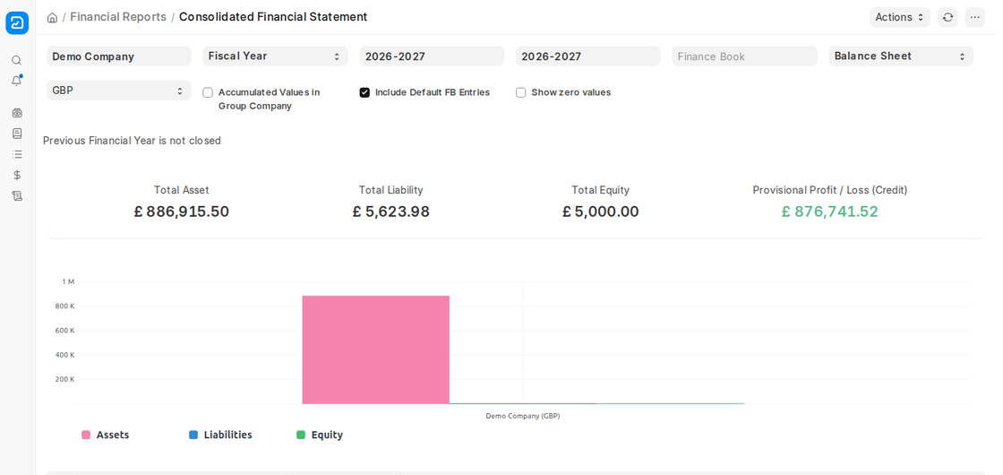1003x475 pixels.
Task: Click the Demo Company filter field
Action: coord(119,56)
